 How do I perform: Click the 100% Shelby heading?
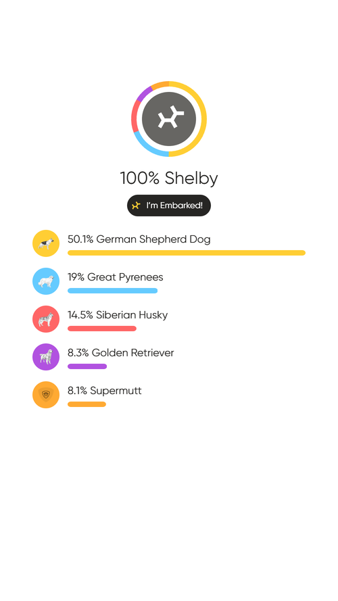pyautogui.click(x=169, y=178)
